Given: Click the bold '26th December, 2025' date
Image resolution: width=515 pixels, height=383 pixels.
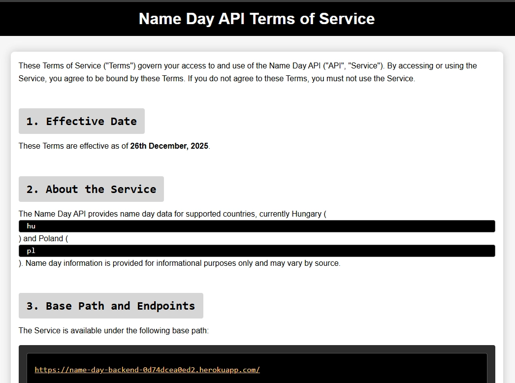Looking at the screenshot, I should 169,146.
